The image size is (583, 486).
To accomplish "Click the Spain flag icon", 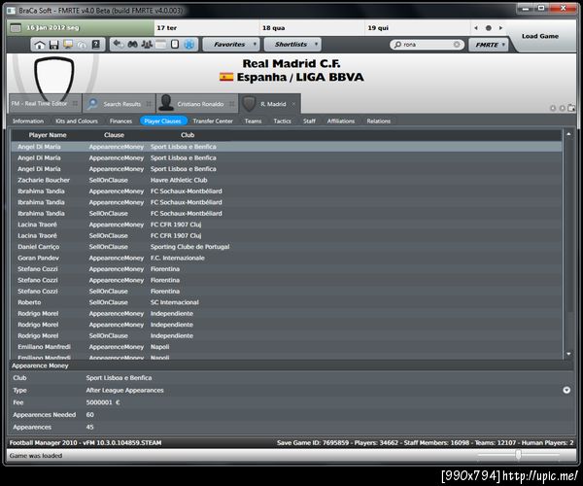I will (226, 77).
